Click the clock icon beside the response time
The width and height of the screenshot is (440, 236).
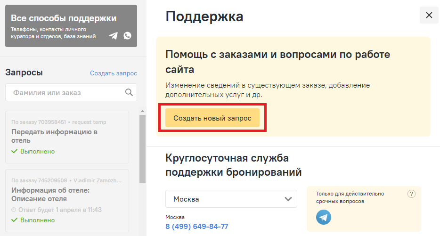point(14,210)
